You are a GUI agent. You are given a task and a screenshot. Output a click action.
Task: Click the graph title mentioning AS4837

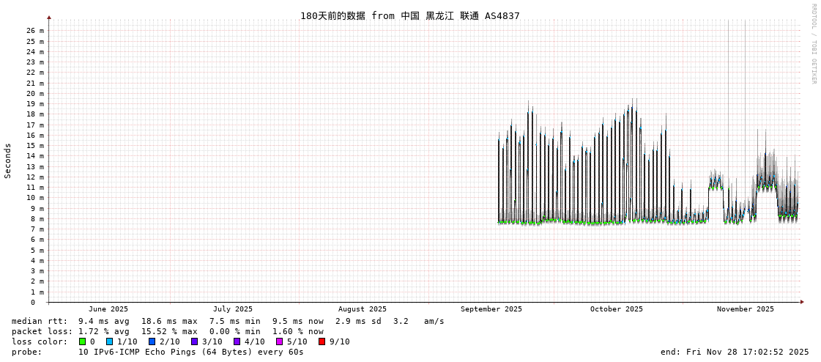tap(409, 15)
